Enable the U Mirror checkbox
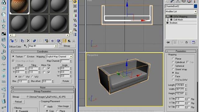 click(x=44, y=68)
